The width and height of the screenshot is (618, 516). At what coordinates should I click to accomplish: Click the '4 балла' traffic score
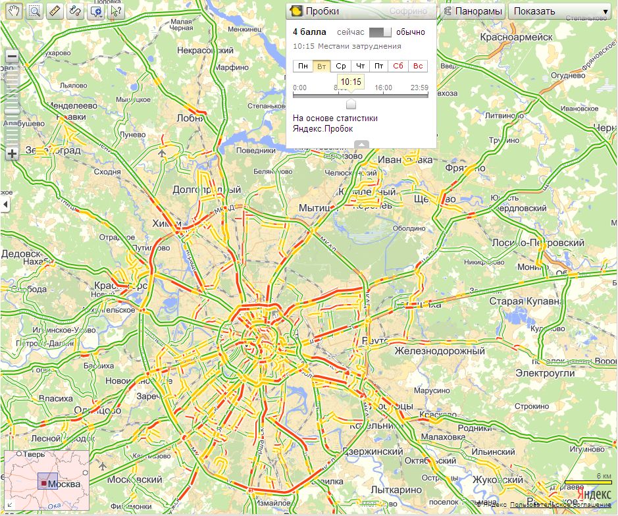pos(309,32)
